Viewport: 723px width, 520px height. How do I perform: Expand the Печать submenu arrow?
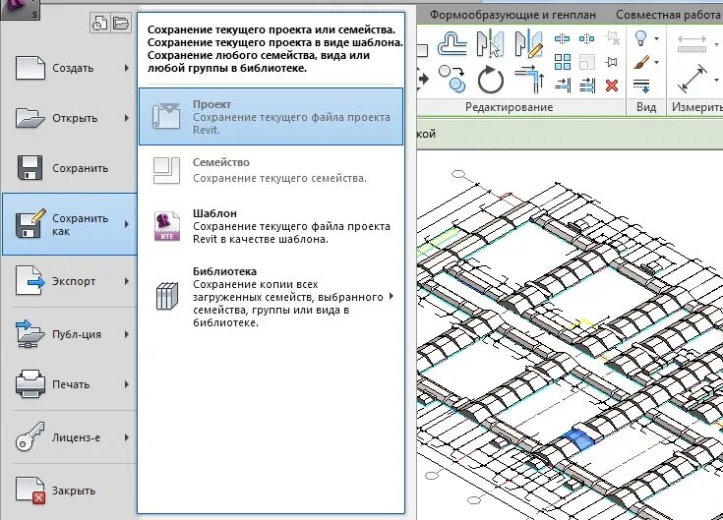click(126, 384)
